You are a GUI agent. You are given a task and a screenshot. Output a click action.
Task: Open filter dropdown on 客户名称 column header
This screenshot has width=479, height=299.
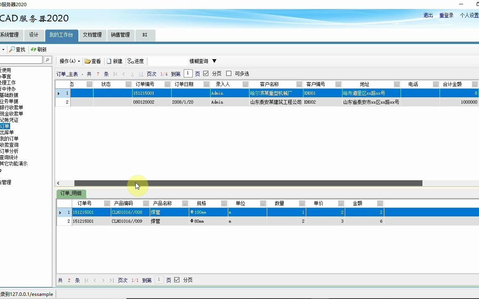299,84
